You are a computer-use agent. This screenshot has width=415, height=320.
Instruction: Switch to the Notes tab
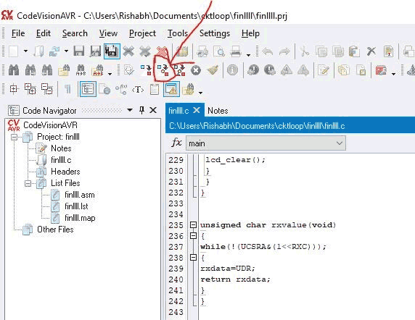click(x=218, y=110)
